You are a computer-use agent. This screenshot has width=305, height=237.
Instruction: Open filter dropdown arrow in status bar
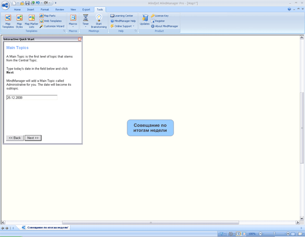pos(225,233)
